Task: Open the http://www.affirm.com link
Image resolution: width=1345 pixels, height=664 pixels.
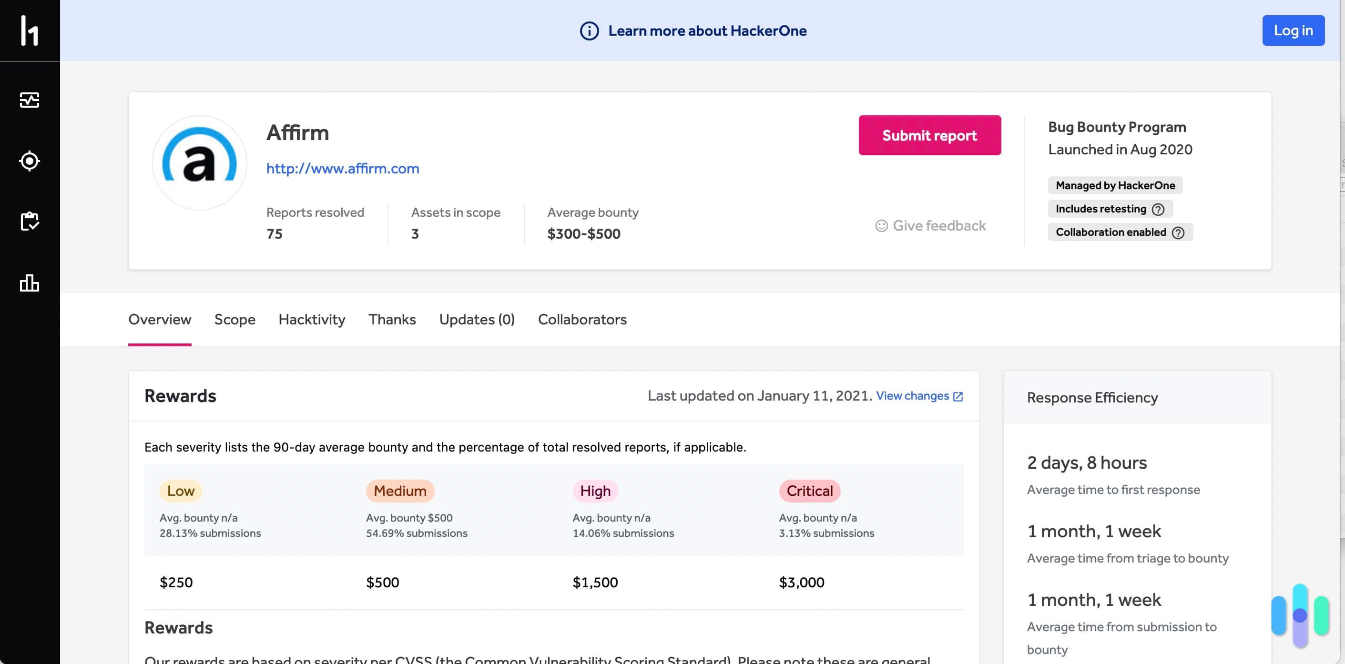Action: pos(343,169)
